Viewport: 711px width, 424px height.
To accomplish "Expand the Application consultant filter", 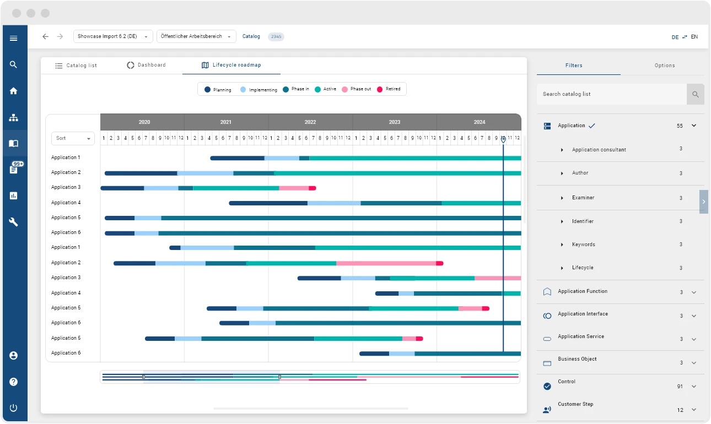I will coord(562,150).
